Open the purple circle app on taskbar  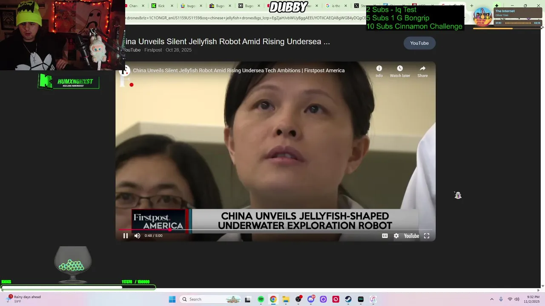pyautogui.click(x=323, y=299)
